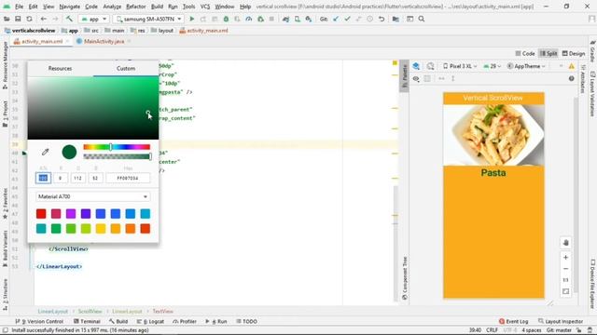Adjust the rainbow hue slider
Viewport: 597px width, 335px height.
point(117,147)
